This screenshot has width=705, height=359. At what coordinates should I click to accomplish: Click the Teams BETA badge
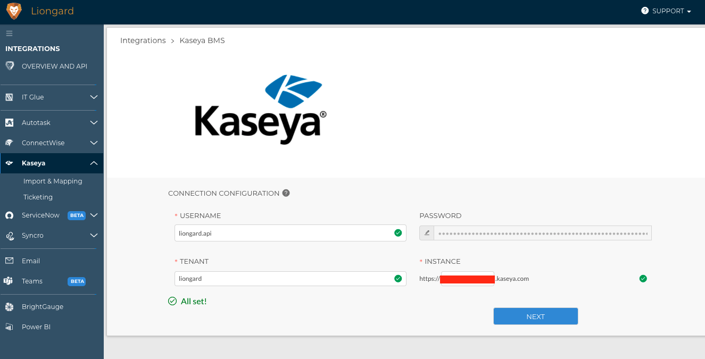tap(77, 281)
